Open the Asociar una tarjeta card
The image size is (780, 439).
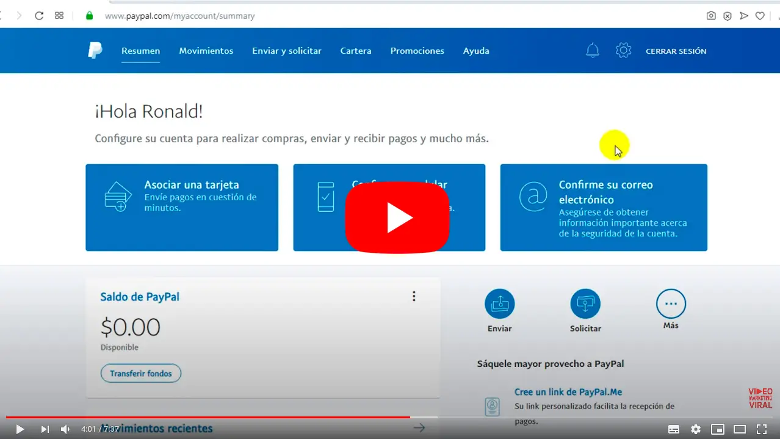click(x=182, y=208)
